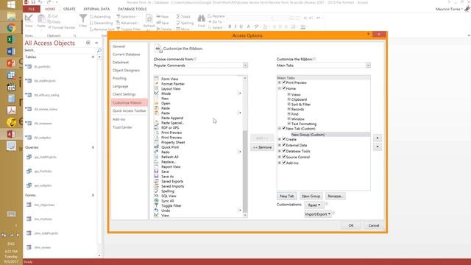Click the Filter funnel icon in ribbon

pyautogui.click(x=83, y=19)
